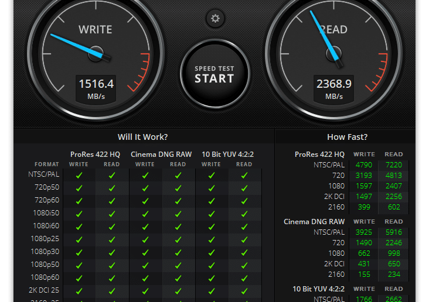Click the READ speed gauge
Screen dimensions: 429x302
[334, 54]
